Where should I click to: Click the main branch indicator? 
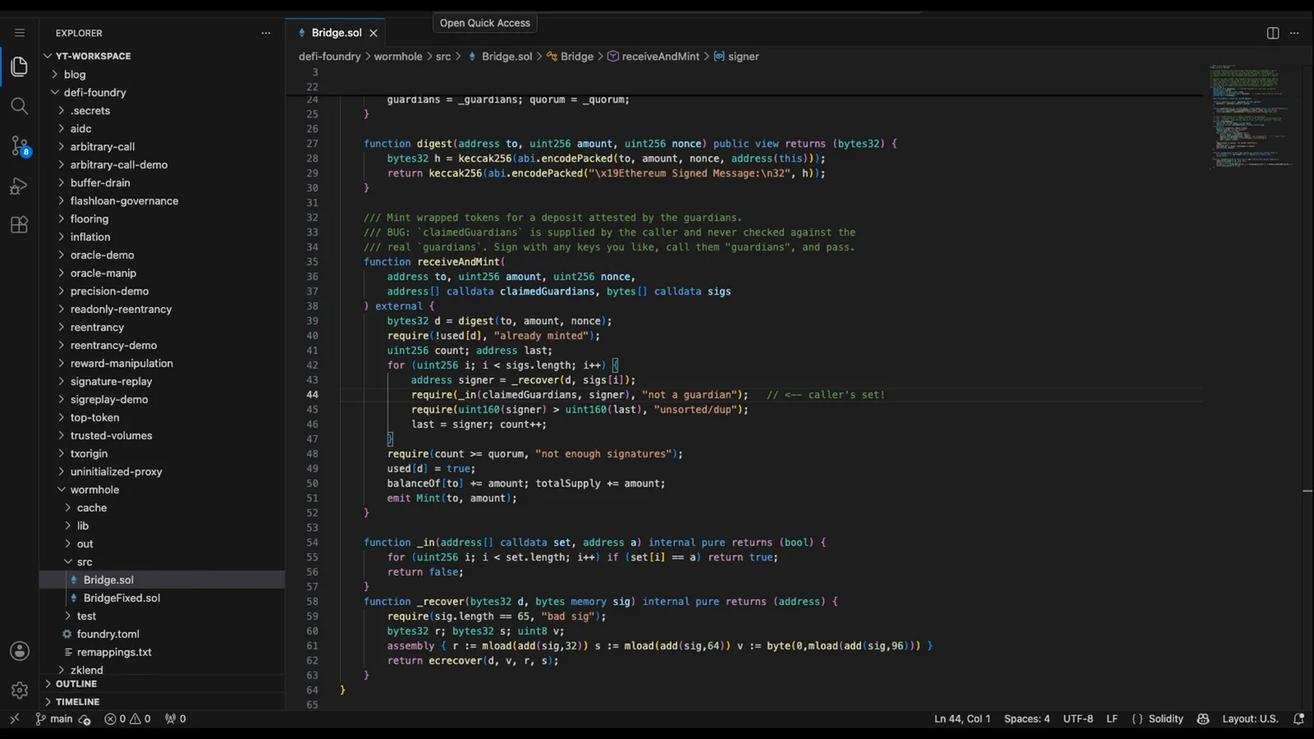pos(54,718)
